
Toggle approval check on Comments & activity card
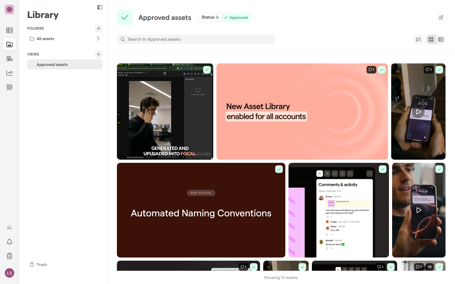coord(383,169)
